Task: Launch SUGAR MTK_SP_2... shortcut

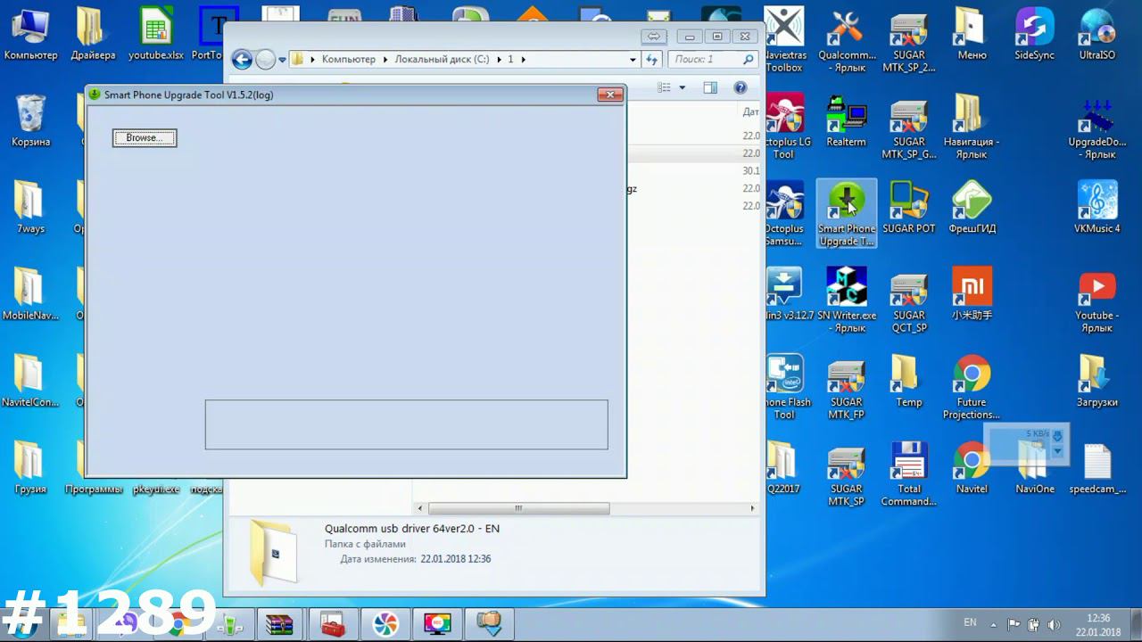Action: (909, 40)
